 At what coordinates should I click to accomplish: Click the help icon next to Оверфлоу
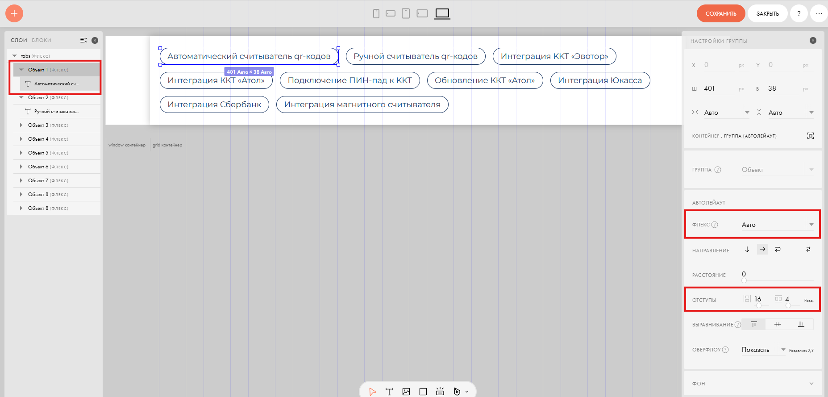click(x=725, y=350)
